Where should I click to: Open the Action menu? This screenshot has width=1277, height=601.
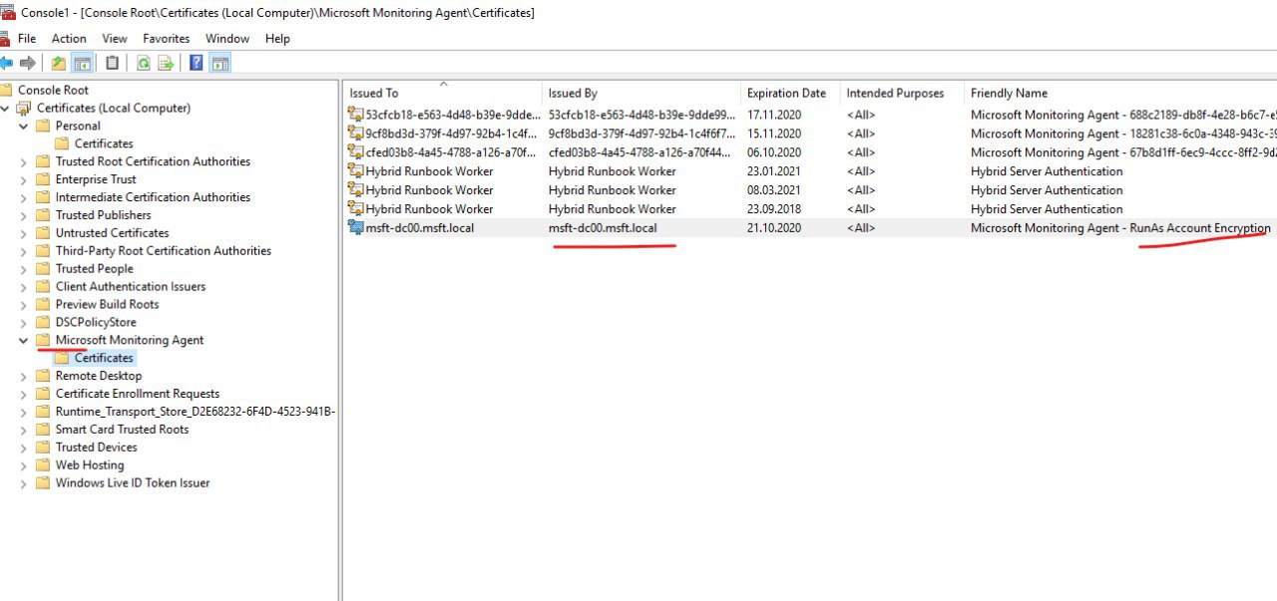(69, 39)
